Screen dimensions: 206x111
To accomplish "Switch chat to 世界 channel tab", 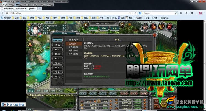I will pos(38,91).
